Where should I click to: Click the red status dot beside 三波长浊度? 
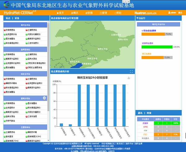(x=27, y=116)
